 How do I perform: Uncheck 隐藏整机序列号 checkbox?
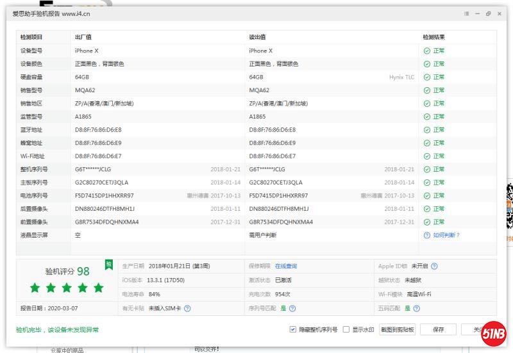coord(292,330)
